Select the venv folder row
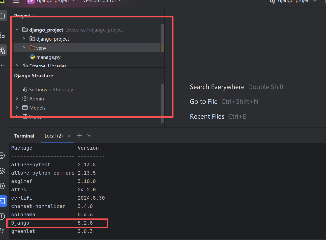The height and width of the screenshot is (240, 326). [x=87, y=48]
